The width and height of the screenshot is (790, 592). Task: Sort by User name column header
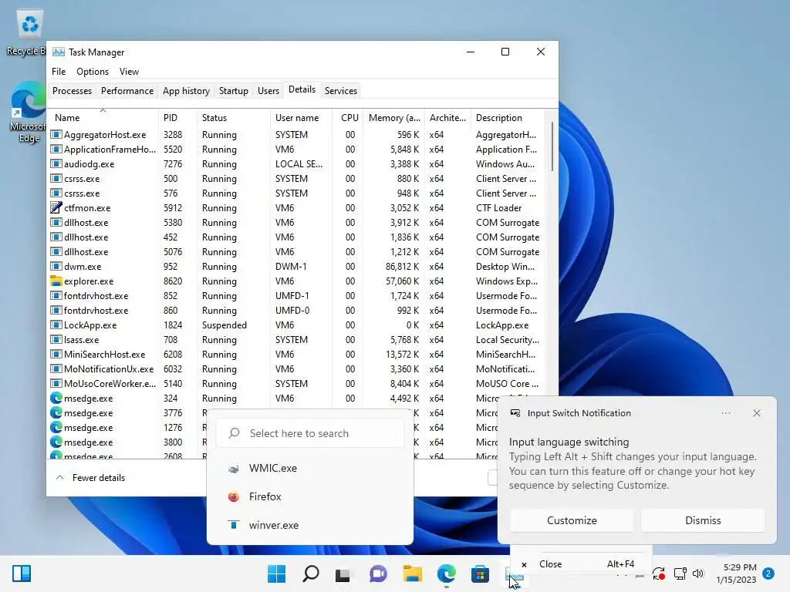click(x=301, y=117)
